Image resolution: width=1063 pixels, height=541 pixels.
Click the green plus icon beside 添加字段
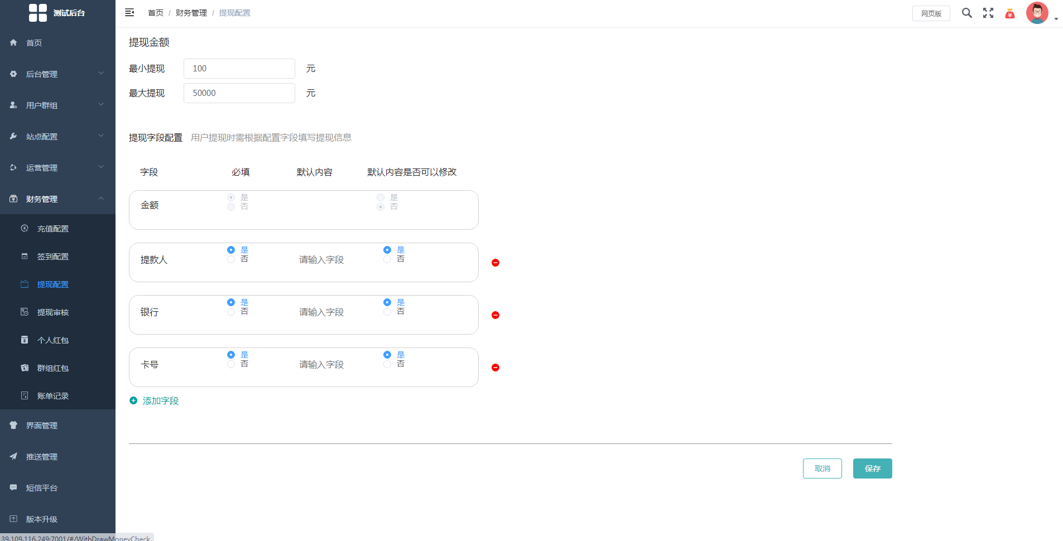133,400
